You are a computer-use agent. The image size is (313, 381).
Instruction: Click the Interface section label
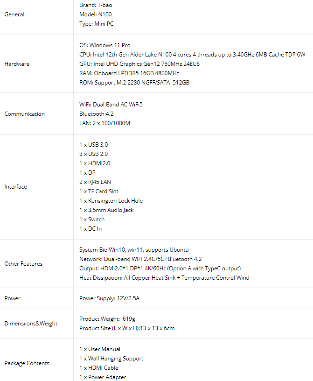[x=15, y=187]
